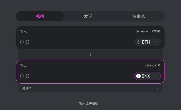Click the swap direction down-arrow icon
The width and height of the screenshot is (181, 110).
[90, 55]
